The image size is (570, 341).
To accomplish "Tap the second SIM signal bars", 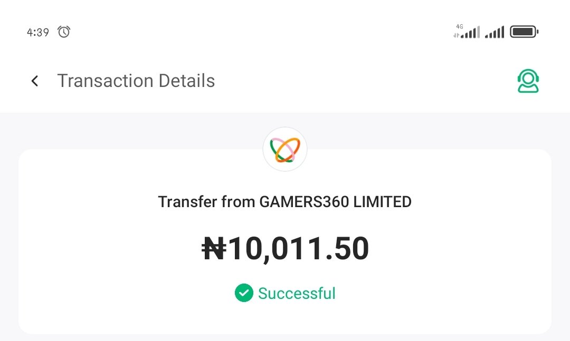I will point(495,32).
